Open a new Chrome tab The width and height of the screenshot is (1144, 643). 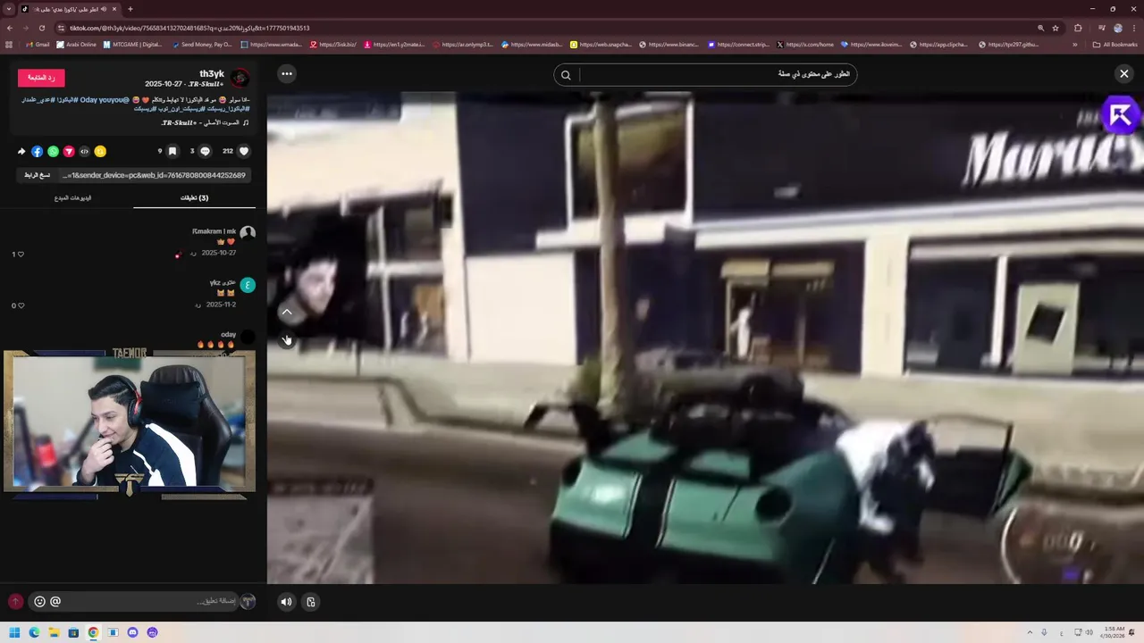pos(130,9)
